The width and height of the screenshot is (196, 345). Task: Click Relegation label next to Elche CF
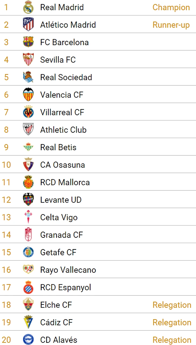(x=172, y=305)
